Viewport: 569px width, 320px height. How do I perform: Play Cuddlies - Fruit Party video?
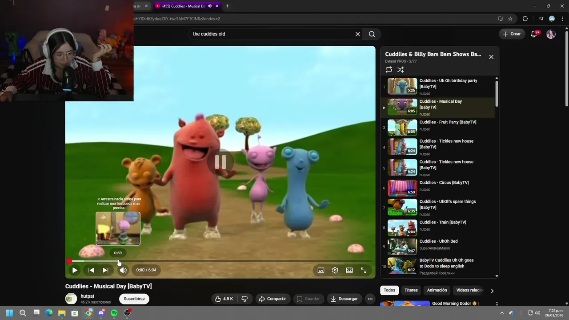[x=438, y=128]
